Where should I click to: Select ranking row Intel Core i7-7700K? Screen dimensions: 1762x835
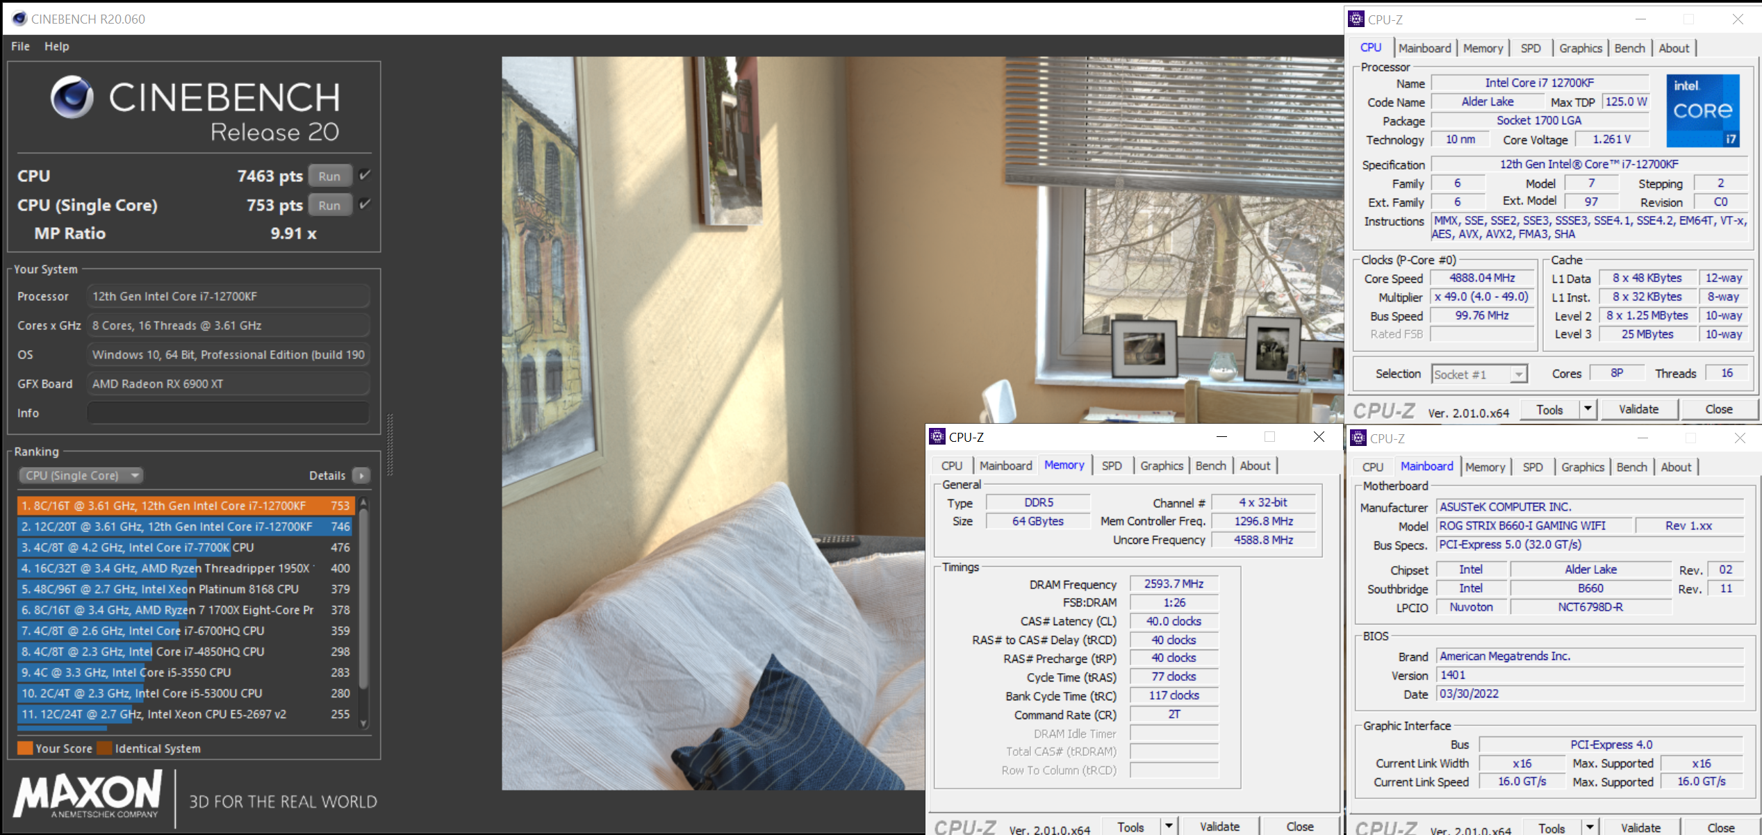click(x=186, y=547)
